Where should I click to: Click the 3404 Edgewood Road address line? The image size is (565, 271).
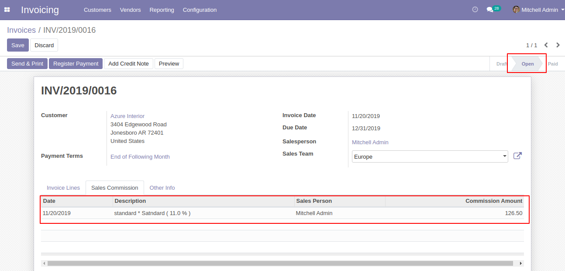[138, 125]
